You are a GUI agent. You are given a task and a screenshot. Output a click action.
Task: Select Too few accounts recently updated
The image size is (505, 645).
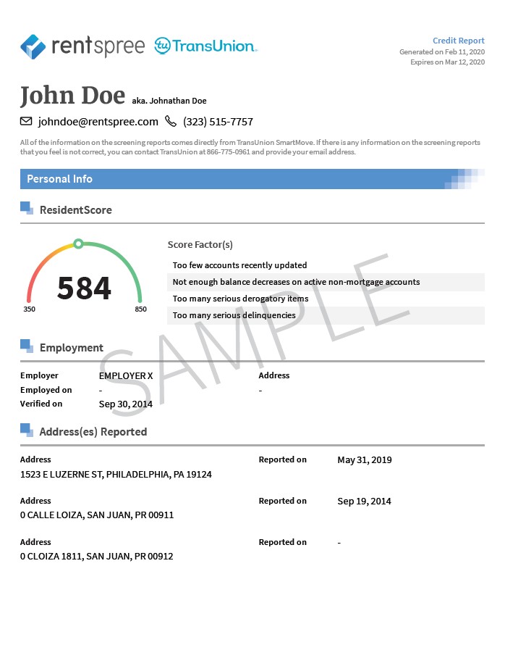[239, 265]
